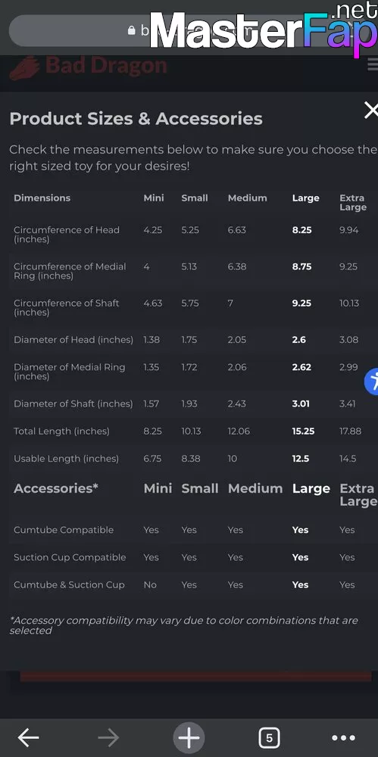
Task: Tap the browser forward arrow
Action: tap(108, 737)
